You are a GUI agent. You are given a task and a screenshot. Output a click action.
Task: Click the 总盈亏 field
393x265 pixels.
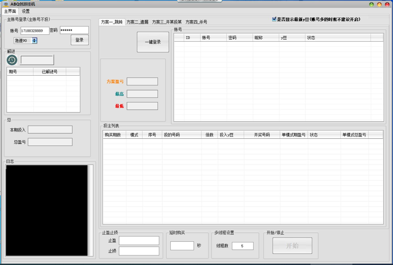point(50,142)
